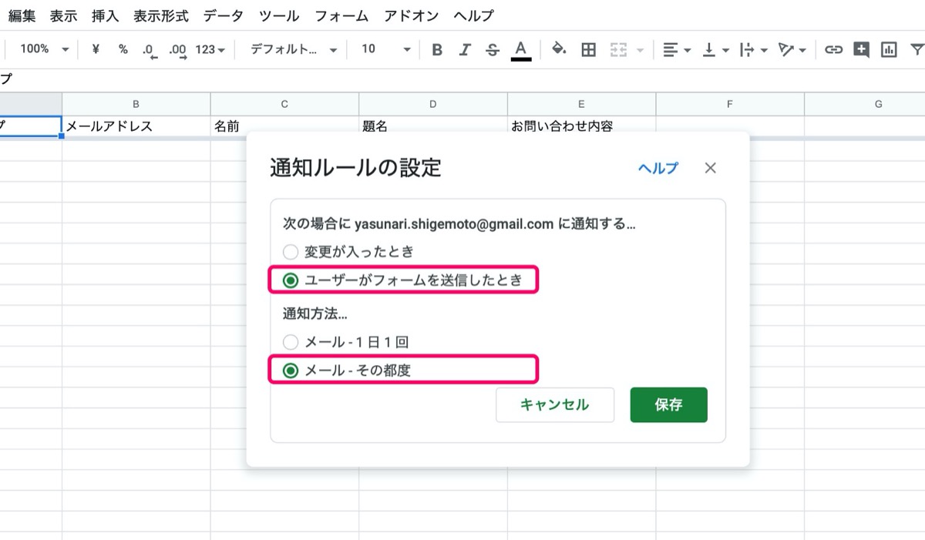
Task: Increase decimal places
Action: pyautogui.click(x=178, y=50)
